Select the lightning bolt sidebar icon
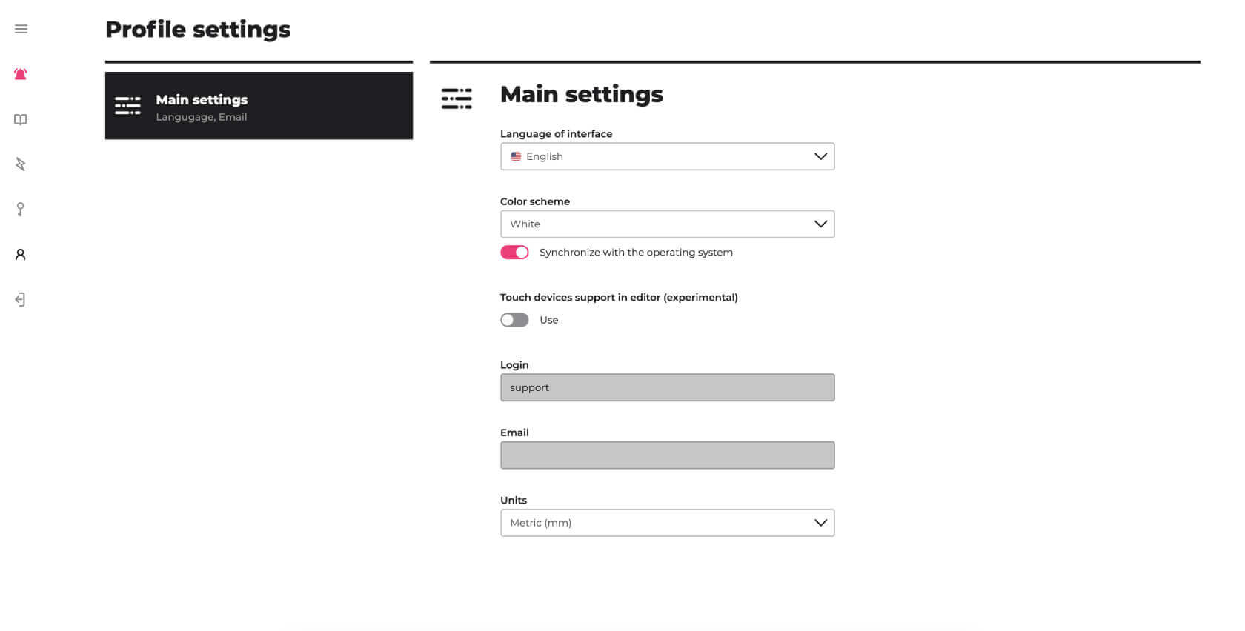The height and width of the screenshot is (631, 1245). pos(20,164)
